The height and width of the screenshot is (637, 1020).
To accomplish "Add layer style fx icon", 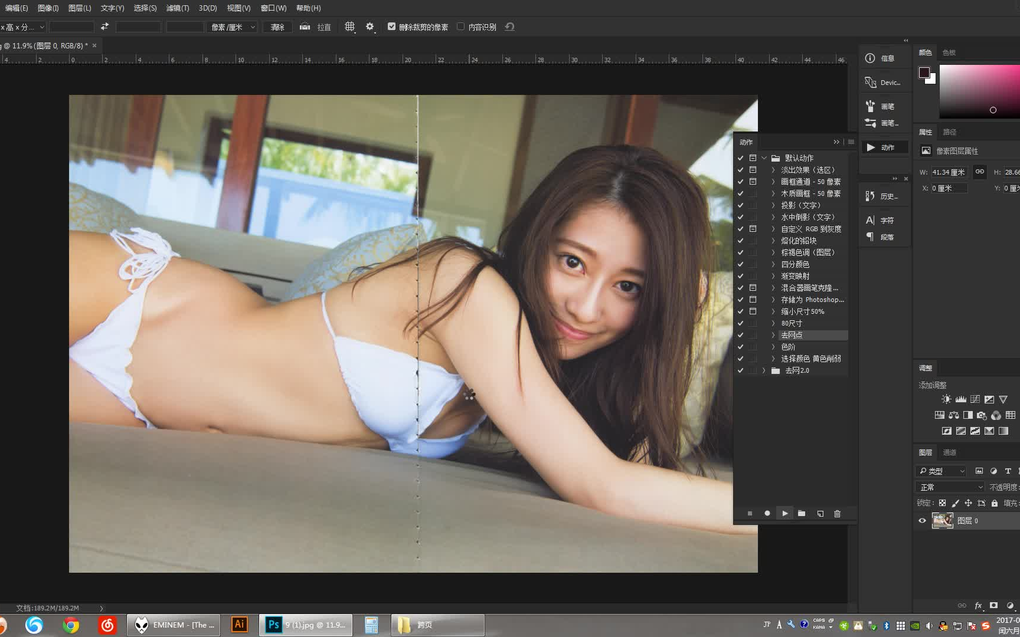I will point(978,606).
